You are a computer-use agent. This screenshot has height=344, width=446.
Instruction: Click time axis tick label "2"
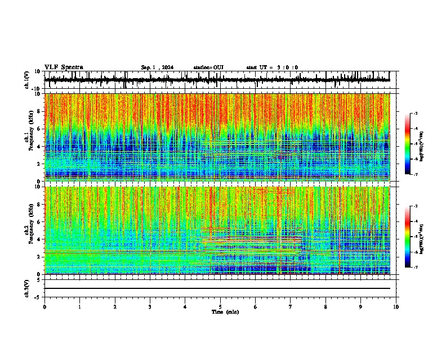tap(115, 307)
